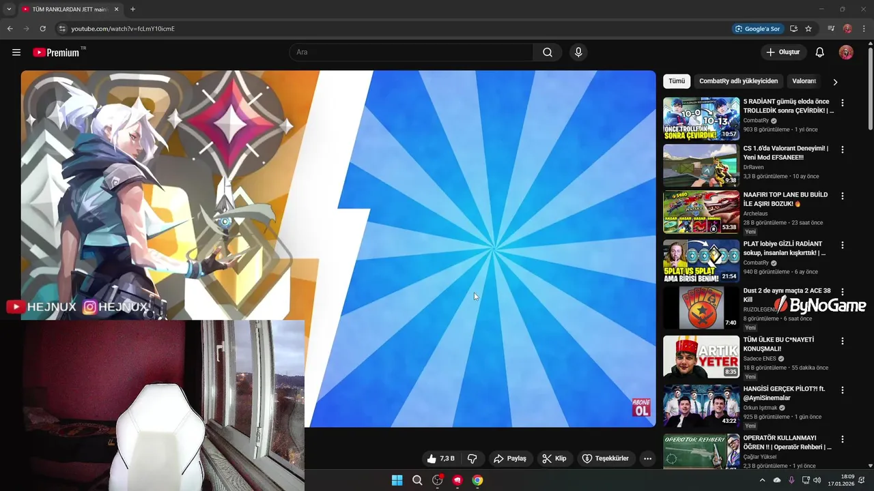Open the Windows Start menu
874x491 pixels.
coord(397,480)
